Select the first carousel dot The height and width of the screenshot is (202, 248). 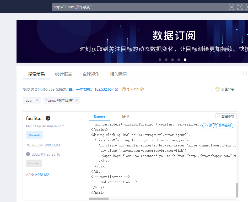pos(160,60)
